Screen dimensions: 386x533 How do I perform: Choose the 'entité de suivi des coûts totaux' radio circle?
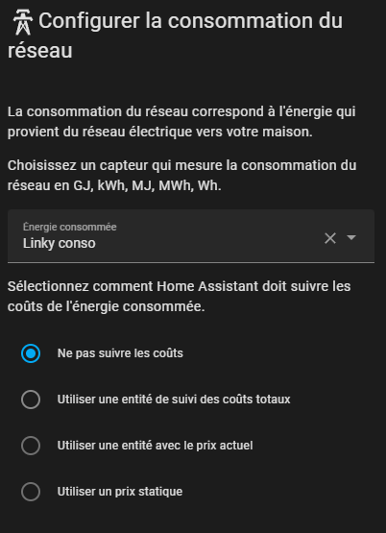(x=31, y=400)
